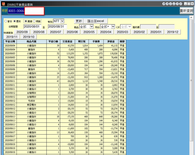Select net profit cell 35,594
The image size is (195, 155).
tap(111, 132)
